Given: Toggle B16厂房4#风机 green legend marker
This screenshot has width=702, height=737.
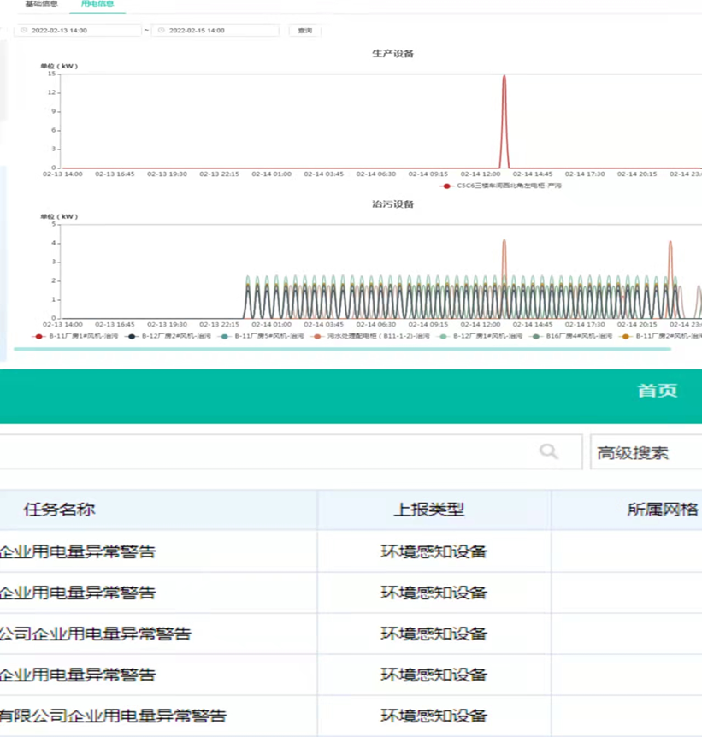Looking at the screenshot, I should pyautogui.click(x=535, y=337).
